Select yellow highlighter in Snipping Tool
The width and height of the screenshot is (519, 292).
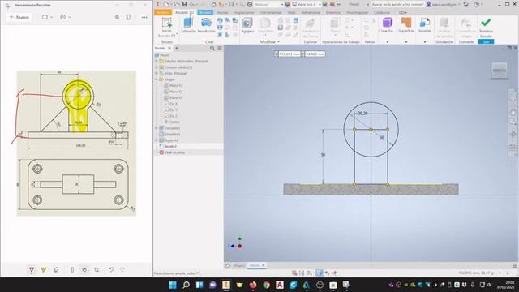pyautogui.click(x=44, y=270)
